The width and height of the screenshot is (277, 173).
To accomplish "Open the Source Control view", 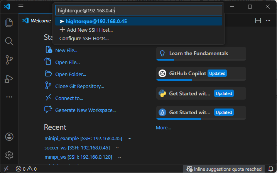I will click(x=9, y=60).
